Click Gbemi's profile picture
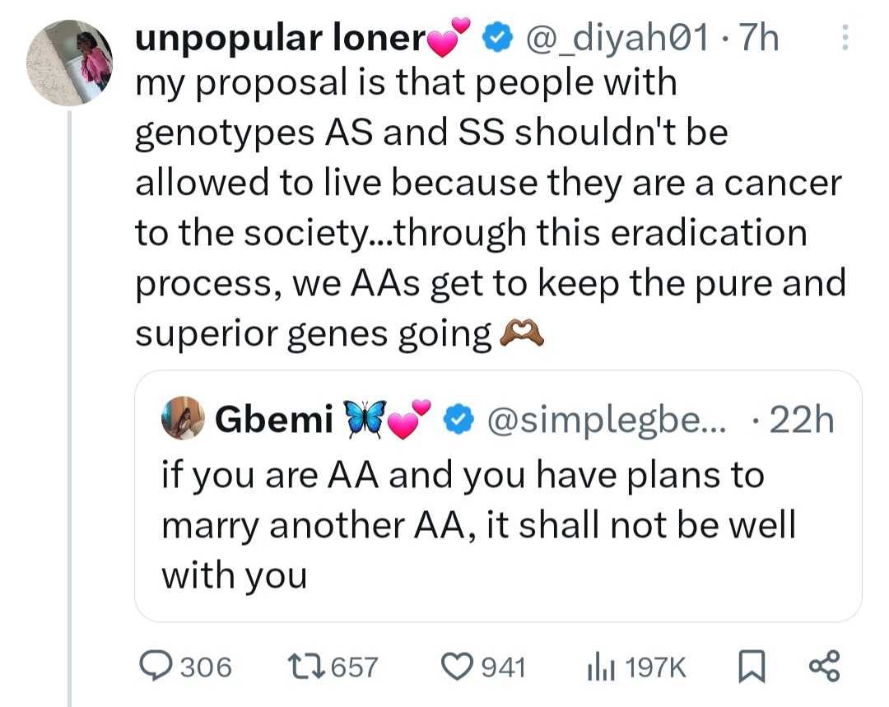This screenshot has height=707, width=889. coord(183,418)
